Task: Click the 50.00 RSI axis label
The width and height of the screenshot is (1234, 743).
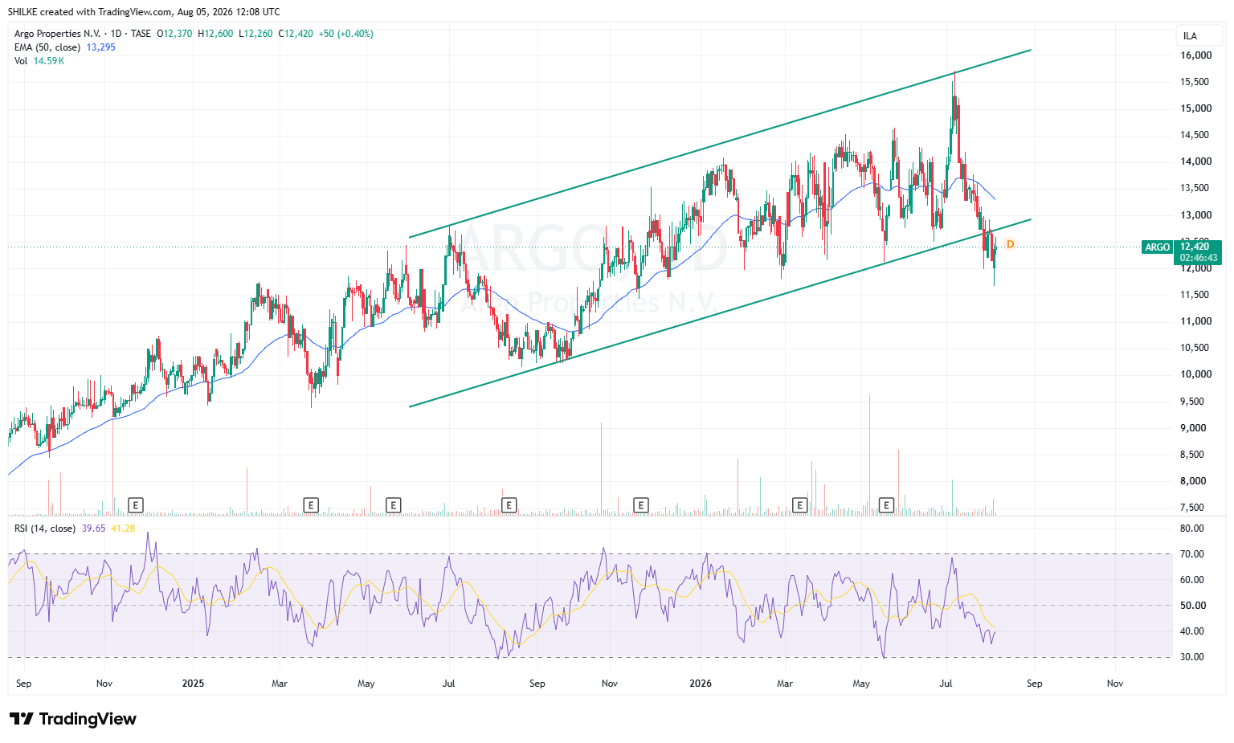Action: [x=1192, y=606]
